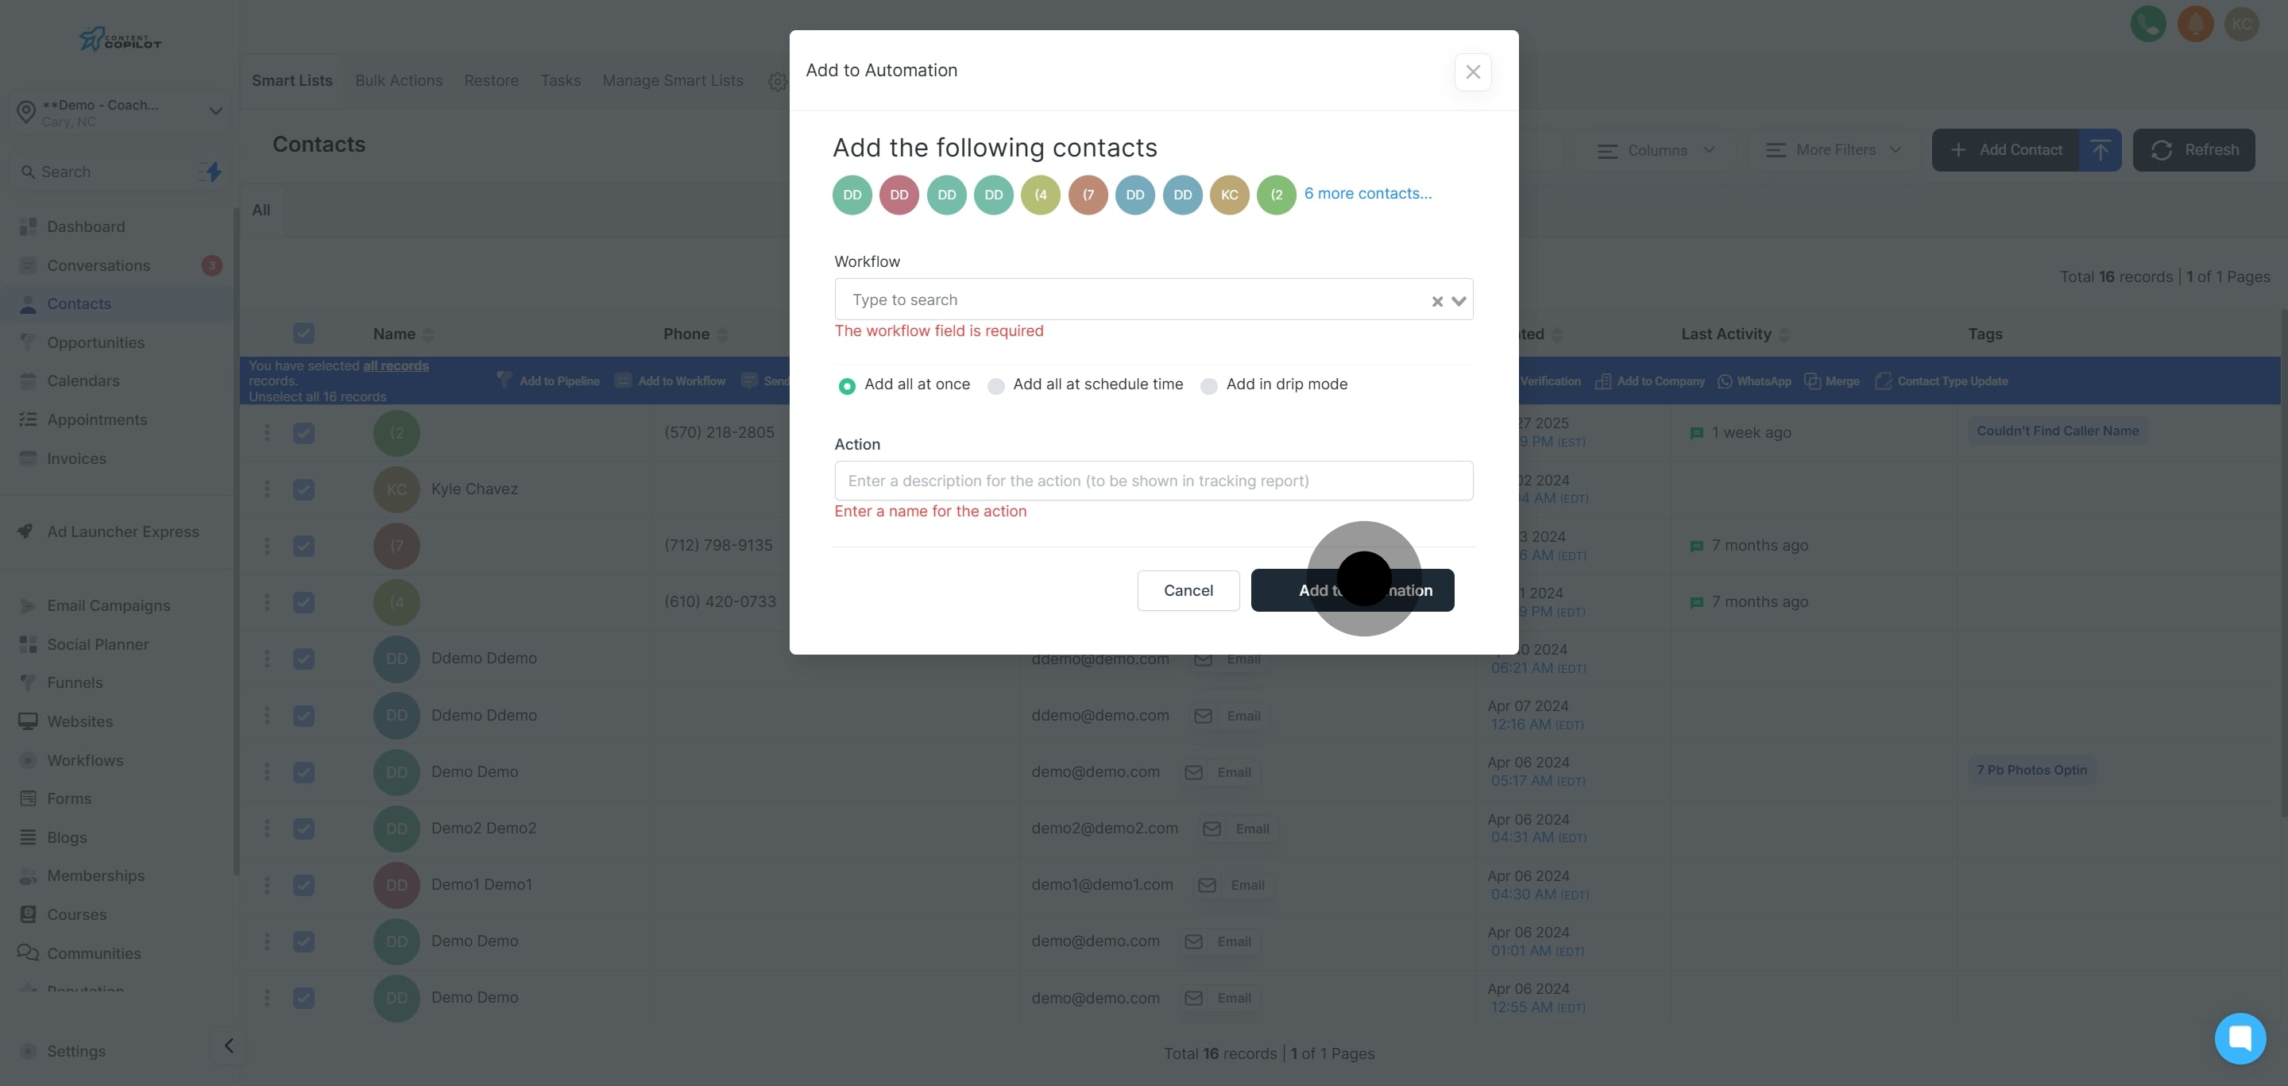Open the Columns dropdown
The width and height of the screenshot is (2288, 1086).
(x=1656, y=150)
